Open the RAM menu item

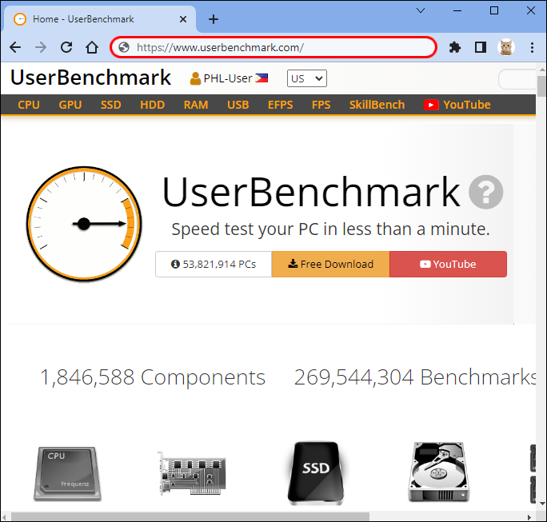[196, 105]
